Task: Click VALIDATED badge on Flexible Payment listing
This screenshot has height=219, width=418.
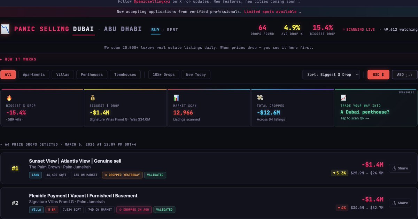Action: [164, 210]
